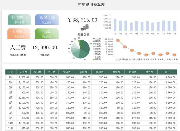The height and width of the screenshot is (131, 180).
Task: Click the ¥38,715.00 total budget amount
Action: pos(82,20)
